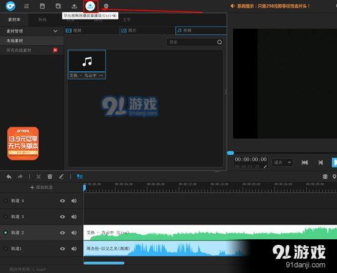The image size is (337, 273).
Task: Open the 适合 preview zoom dropdown
Action: click(x=282, y=162)
